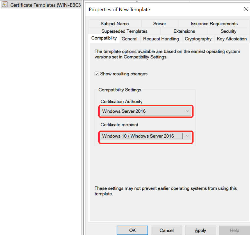Click the OK button
Screen dimensions: 250x235
132,230
